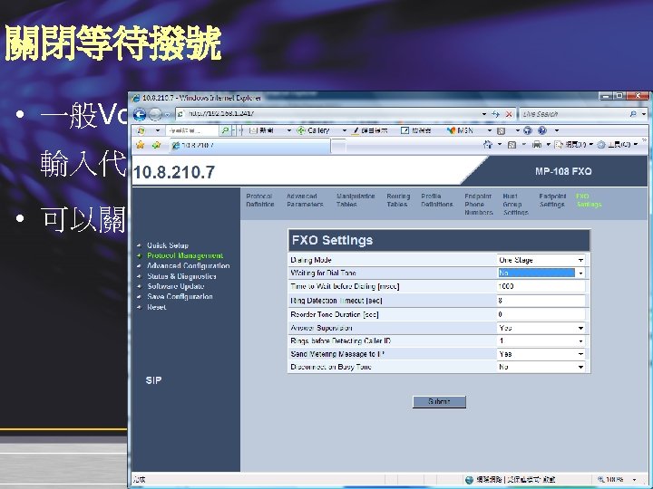Open a new blank browser tab
This screenshot has height=489, width=653.
(x=338, y=146)
